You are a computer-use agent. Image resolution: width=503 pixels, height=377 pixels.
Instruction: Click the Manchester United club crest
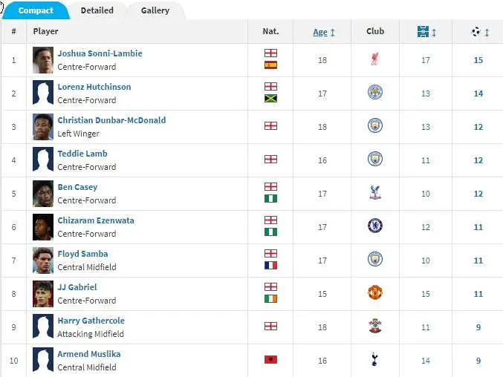click(375, 292)
